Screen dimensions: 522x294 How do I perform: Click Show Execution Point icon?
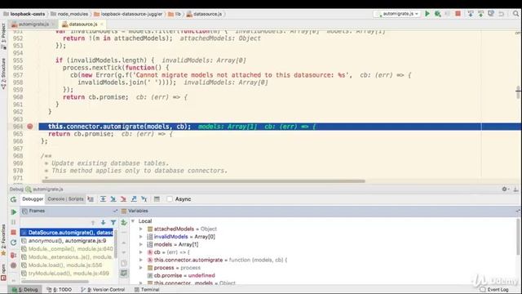pos(91,199)
